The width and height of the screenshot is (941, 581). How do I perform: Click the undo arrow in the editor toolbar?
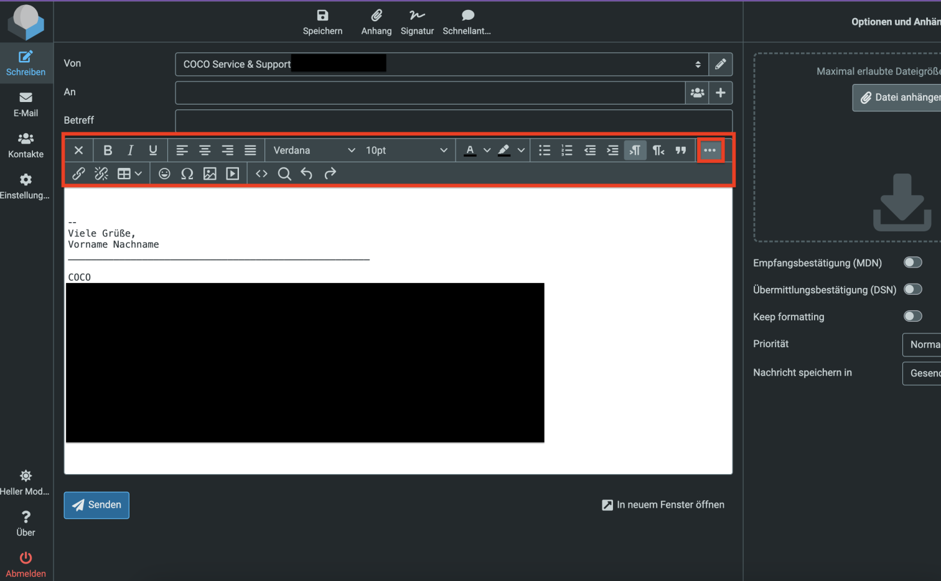[307, 174]
